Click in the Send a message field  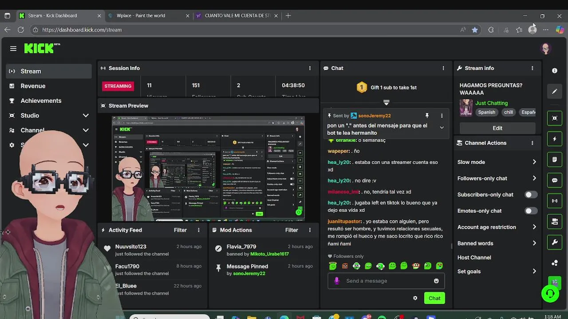pos(386,281)
